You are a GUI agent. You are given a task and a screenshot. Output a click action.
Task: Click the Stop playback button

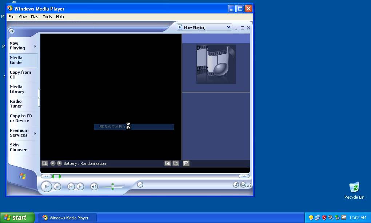point(57,187)
